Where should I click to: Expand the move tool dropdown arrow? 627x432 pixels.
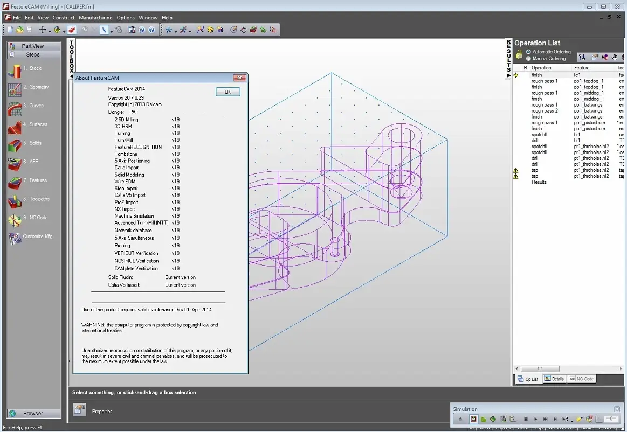coord(50,31)
